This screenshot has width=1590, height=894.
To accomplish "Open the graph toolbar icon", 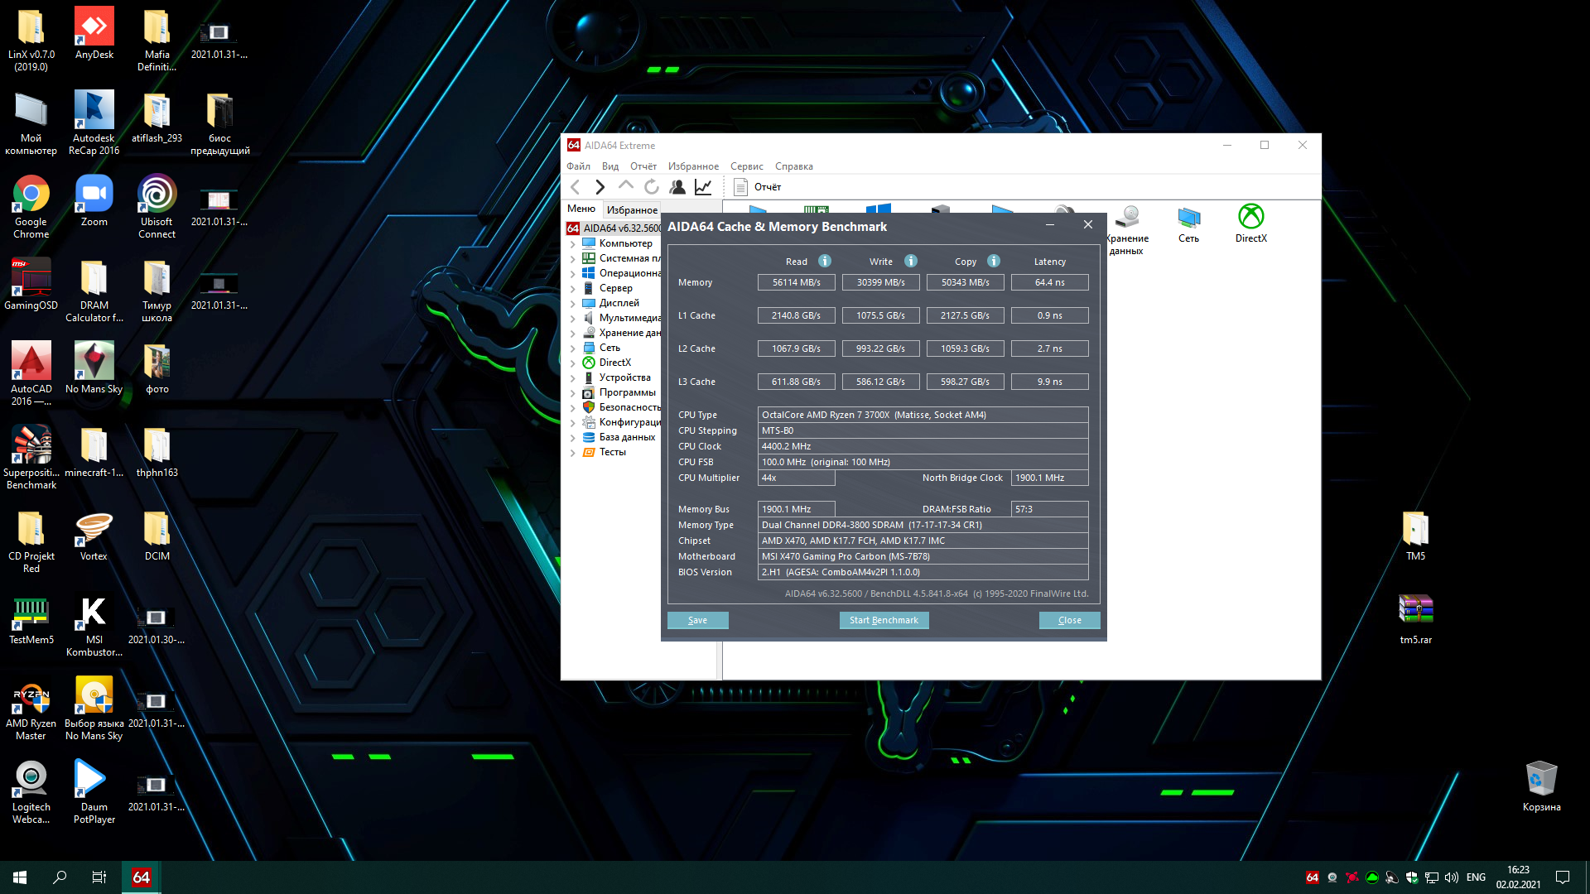I will click(x=703, y=187).
